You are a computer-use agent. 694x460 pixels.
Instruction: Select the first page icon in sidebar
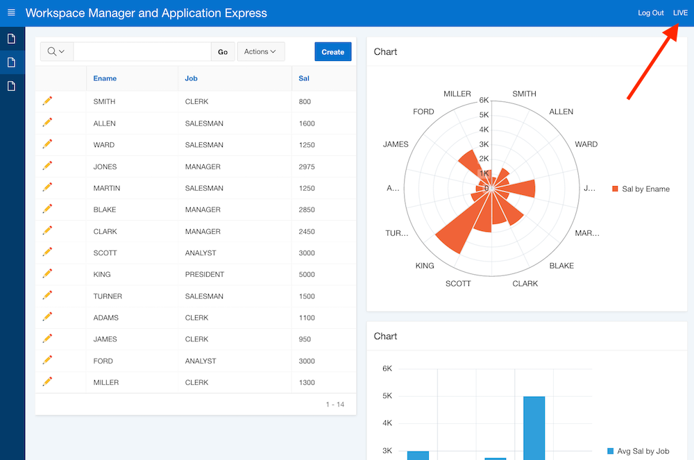11,38
